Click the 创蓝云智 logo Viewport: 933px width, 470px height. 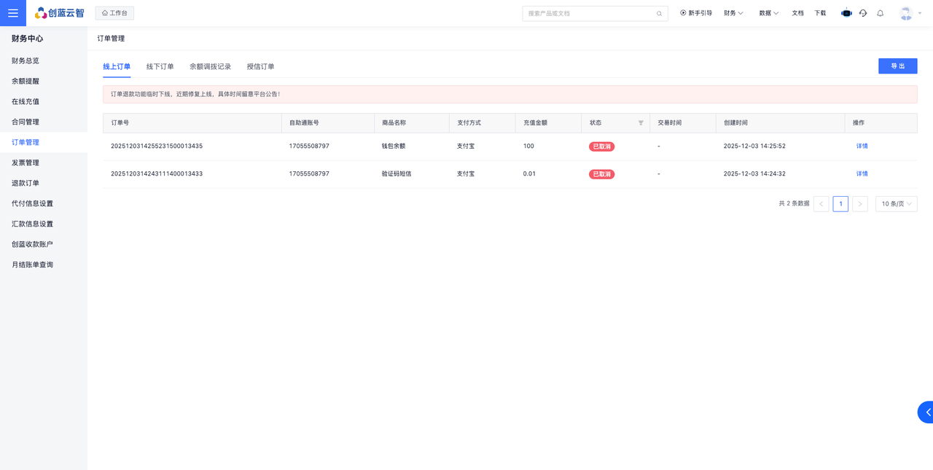pos(59,13)
